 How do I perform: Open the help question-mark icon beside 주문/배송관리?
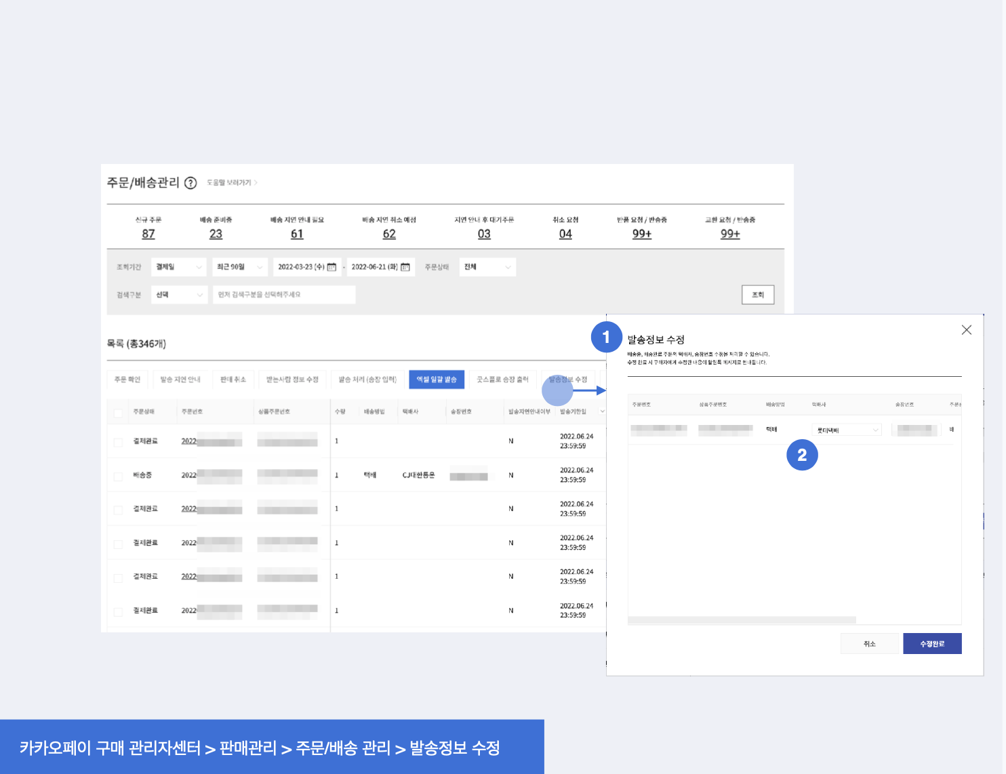(x=190, y=183)
